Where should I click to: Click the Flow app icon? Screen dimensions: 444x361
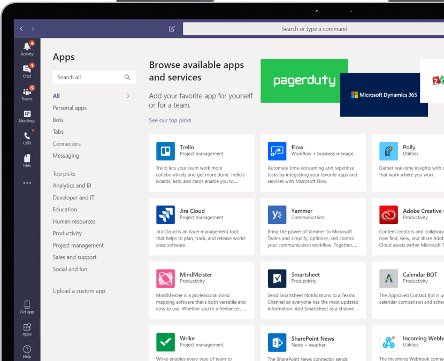[x=277, y=151]
